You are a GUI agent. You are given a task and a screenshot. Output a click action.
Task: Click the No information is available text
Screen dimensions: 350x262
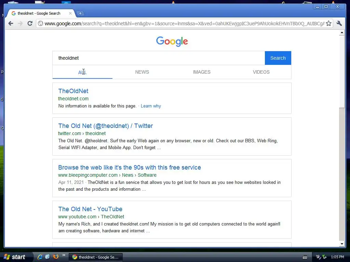coord(97,106)
